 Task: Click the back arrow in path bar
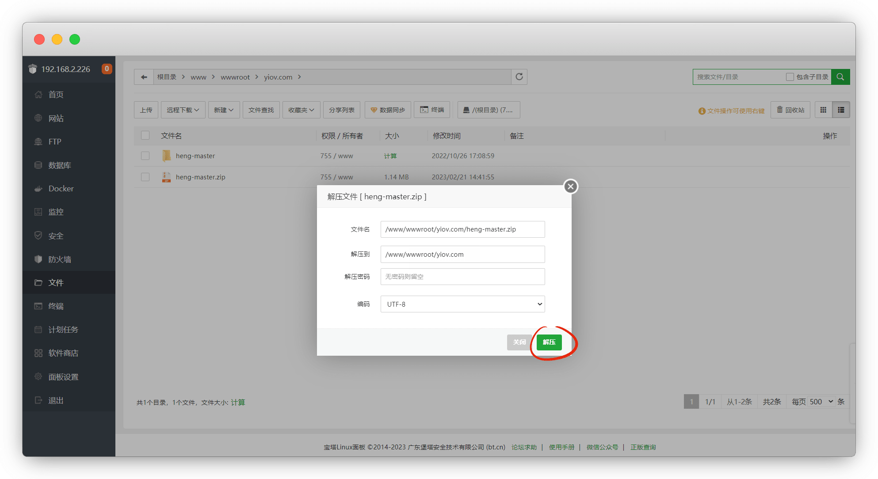pyautogui.click(x=144, y=77)
